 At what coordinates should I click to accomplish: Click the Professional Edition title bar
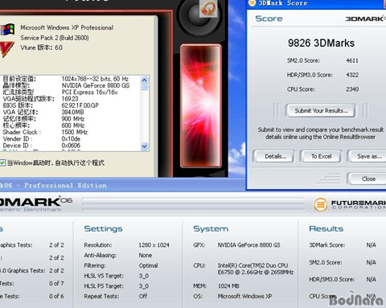click(x=122, y=185)
